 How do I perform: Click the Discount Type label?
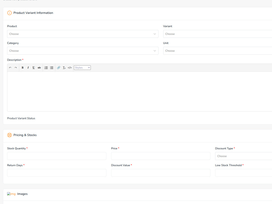(224, 148)
